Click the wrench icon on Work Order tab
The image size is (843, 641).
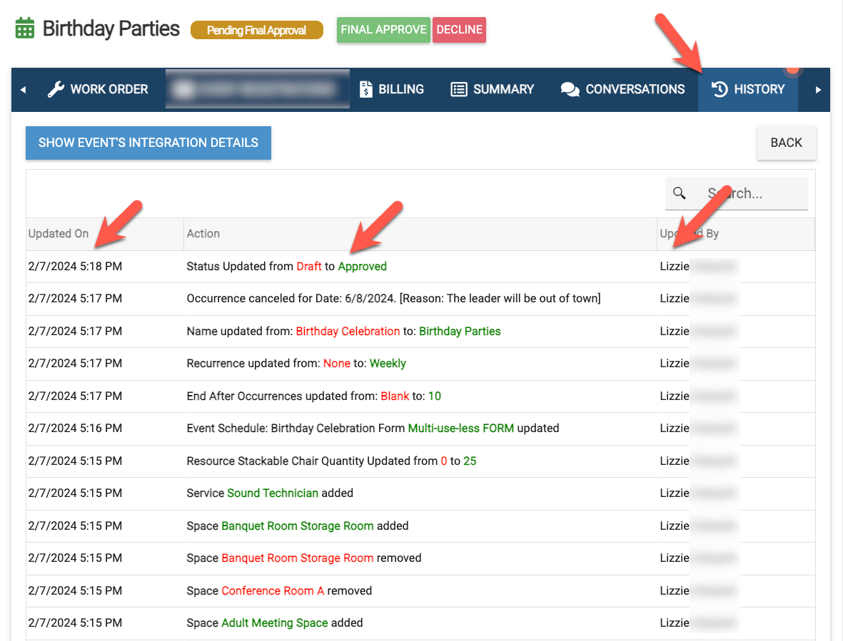56,89
